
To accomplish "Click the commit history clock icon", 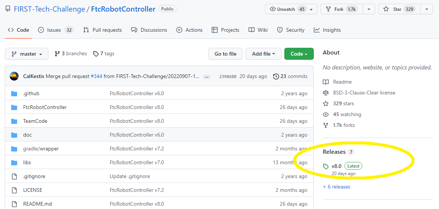I will [x=276, y=77].
